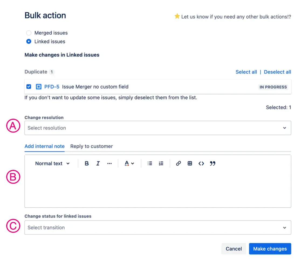Select the Merged issues radio button
The width and height of the screenshot is (308, 266).
(x=29, y=33)
